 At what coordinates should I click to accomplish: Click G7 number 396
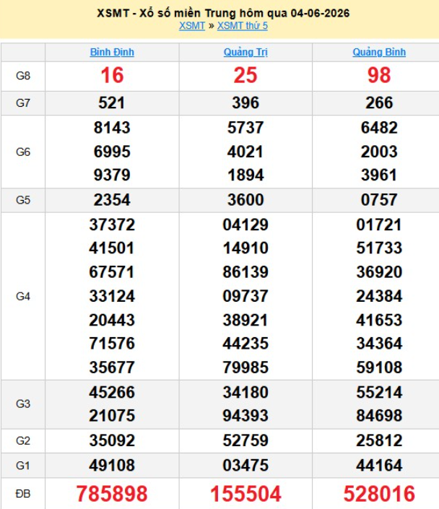point(245,103)
